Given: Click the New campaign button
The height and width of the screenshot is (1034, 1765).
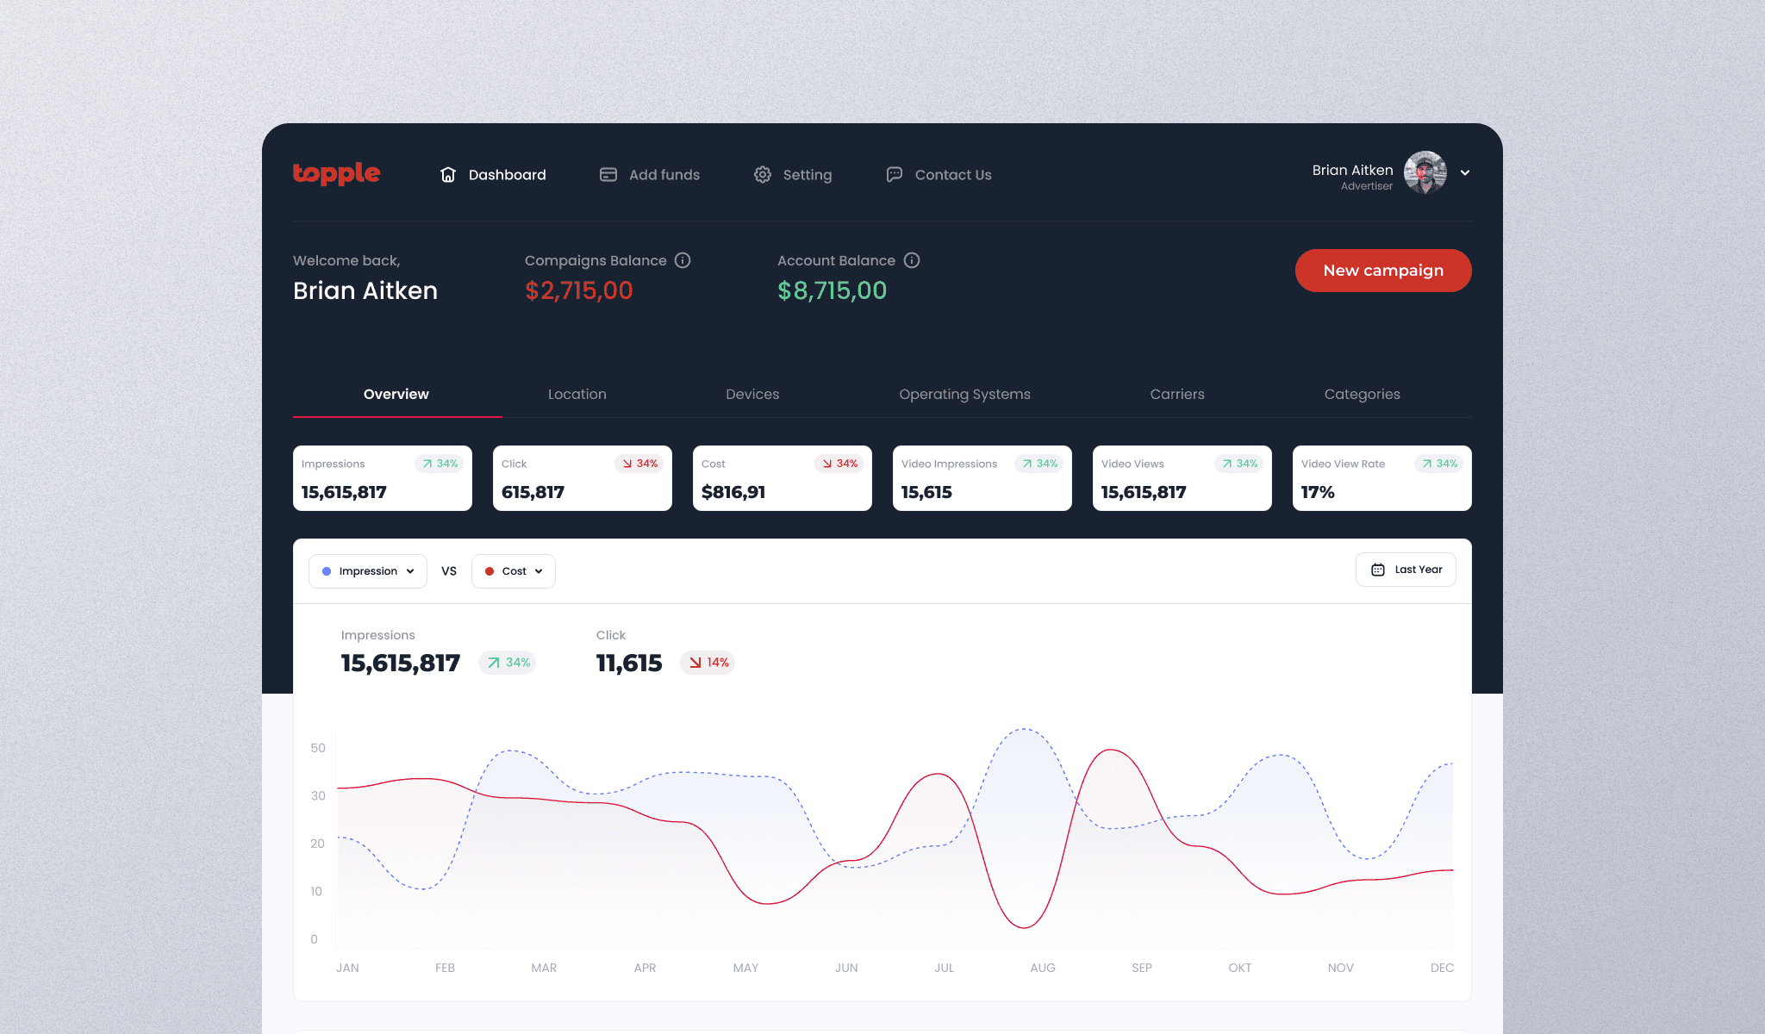Looking at the screenshot, I should tap(1382, 271).
